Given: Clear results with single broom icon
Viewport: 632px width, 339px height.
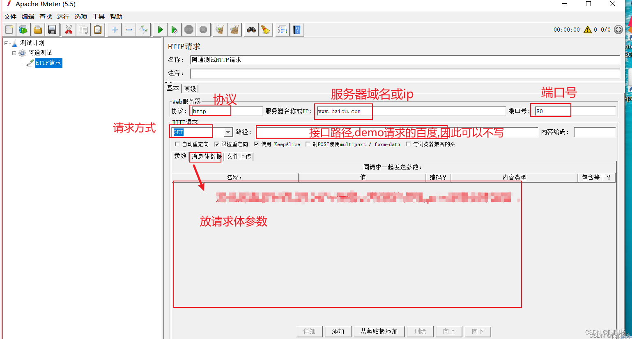Looking at the screenshot, I should [x=220, y=30].
